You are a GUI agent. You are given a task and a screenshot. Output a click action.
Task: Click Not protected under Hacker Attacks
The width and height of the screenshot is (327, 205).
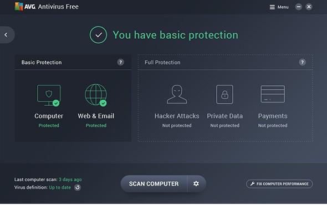177,126
